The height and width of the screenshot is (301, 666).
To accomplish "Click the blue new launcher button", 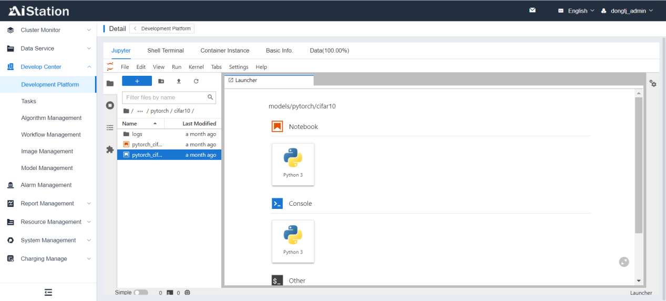I will (x=137, y=81).
